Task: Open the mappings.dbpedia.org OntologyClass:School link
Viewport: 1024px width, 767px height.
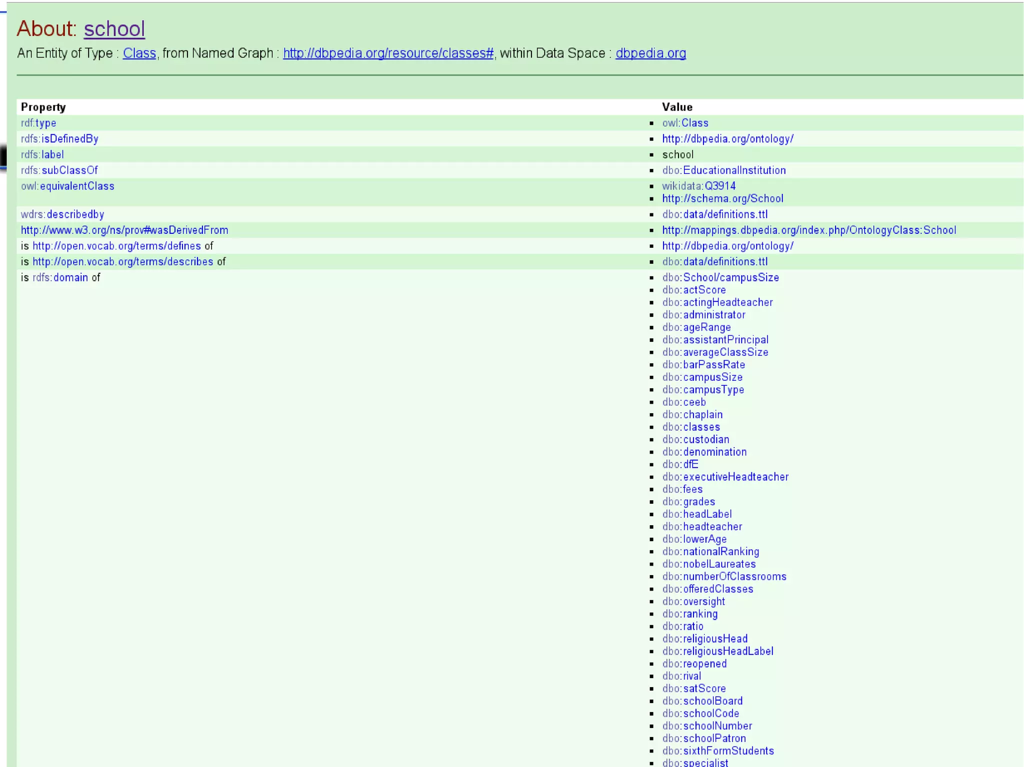Action: tap(809, 230)
